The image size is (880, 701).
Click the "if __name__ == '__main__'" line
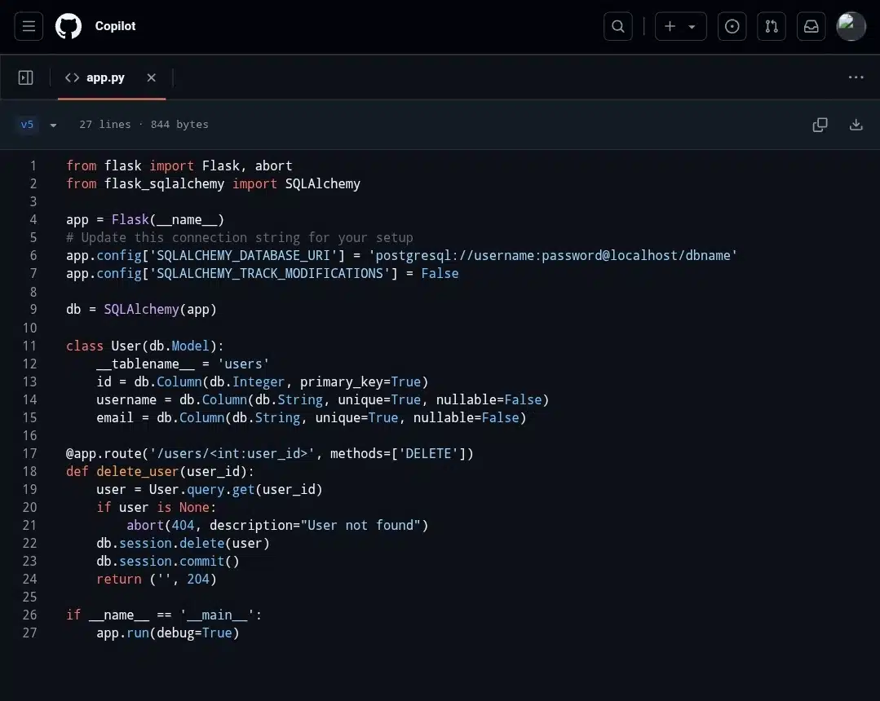pos(164,615)
